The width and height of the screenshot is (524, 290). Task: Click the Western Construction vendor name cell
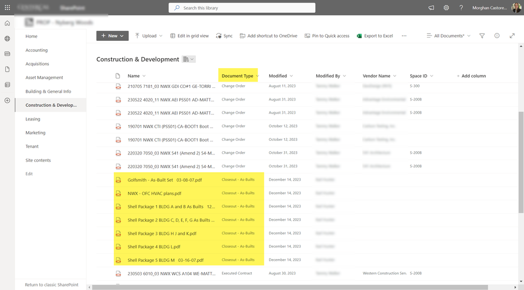384,273
